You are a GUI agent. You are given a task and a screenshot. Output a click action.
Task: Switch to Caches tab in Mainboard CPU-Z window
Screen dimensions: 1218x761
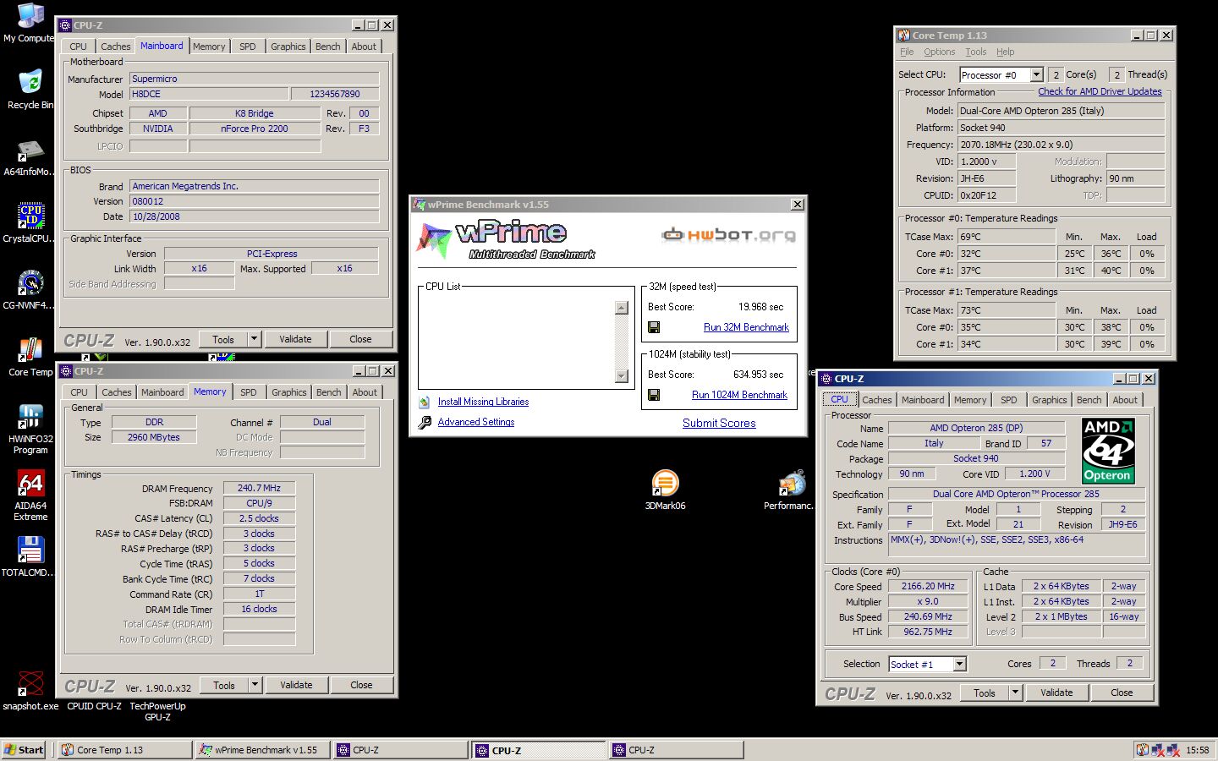click(116, 47)
